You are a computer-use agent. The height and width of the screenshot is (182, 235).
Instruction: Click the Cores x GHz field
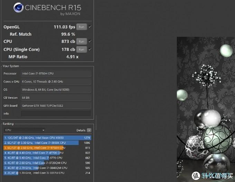pyautogui.click(x=56, y=82)
